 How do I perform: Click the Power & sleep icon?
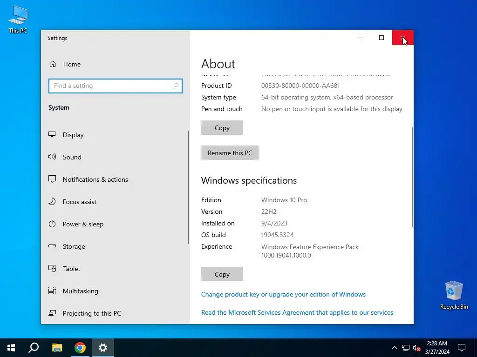pos(52,224)
